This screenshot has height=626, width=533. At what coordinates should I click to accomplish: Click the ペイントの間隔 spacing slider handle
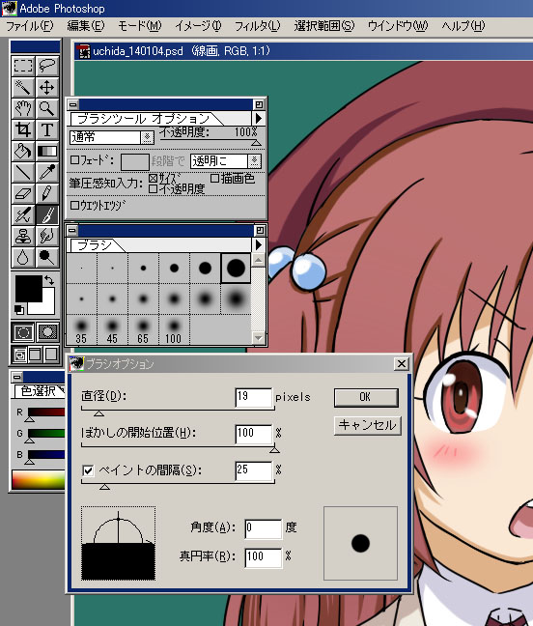coord(104,487)
